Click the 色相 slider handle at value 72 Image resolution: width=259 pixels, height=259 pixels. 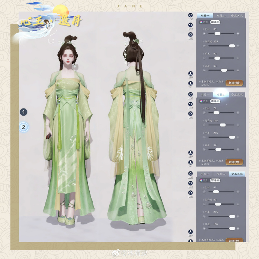coord(216,113)
